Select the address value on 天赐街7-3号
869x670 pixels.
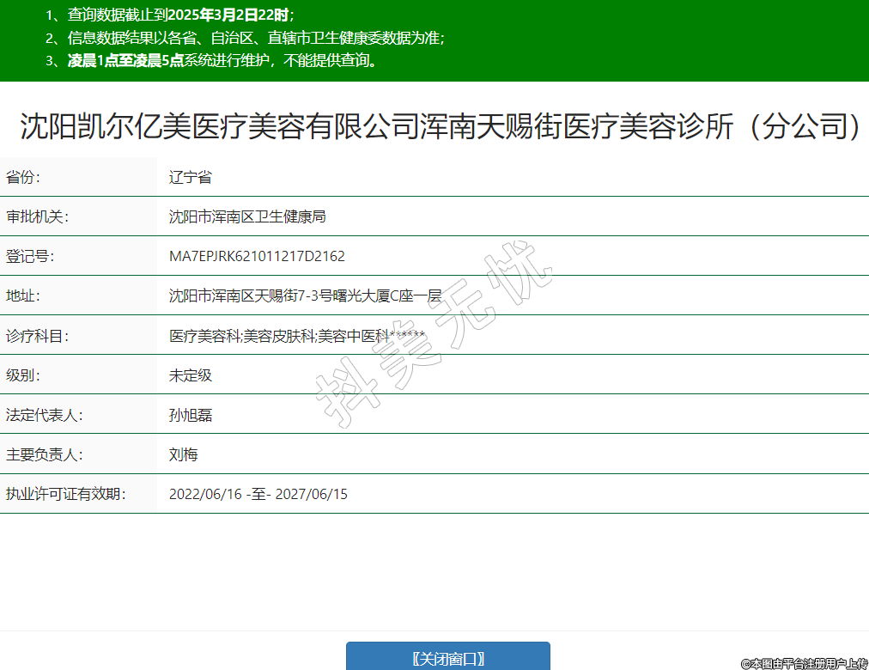pos(305,296)
